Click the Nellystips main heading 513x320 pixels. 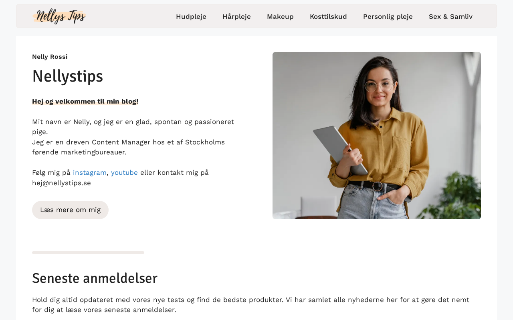(x=67, y=76)
